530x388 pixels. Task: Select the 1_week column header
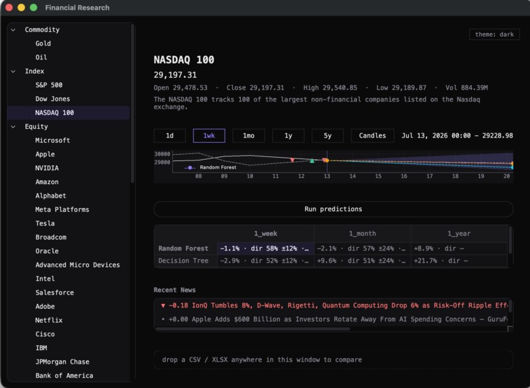(x=265, y=234)
